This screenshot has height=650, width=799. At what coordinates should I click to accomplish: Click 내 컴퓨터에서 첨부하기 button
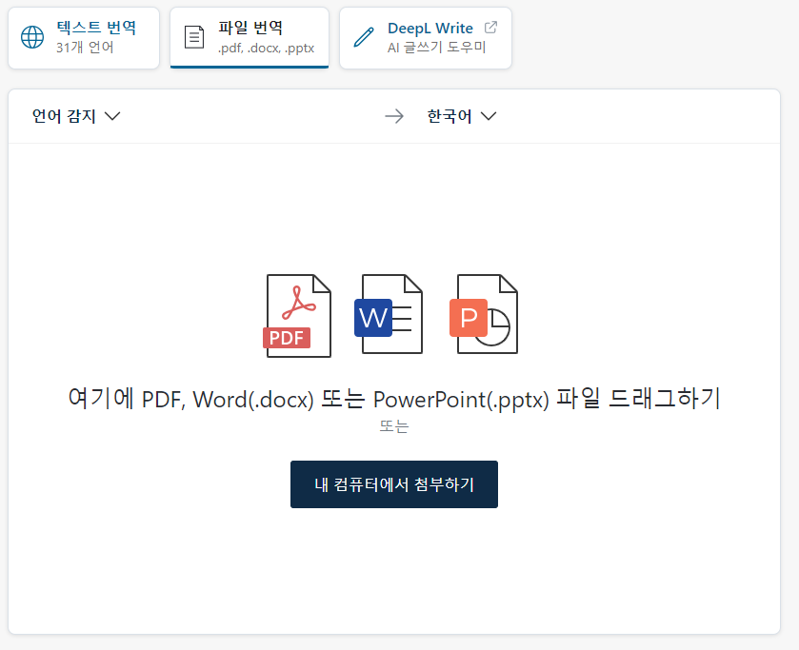pyautogui.click(x=394, y=484)
